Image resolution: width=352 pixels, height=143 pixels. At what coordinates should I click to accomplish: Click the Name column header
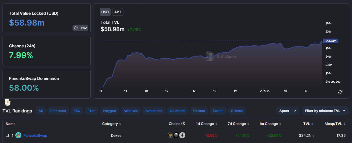click(11, 124)
